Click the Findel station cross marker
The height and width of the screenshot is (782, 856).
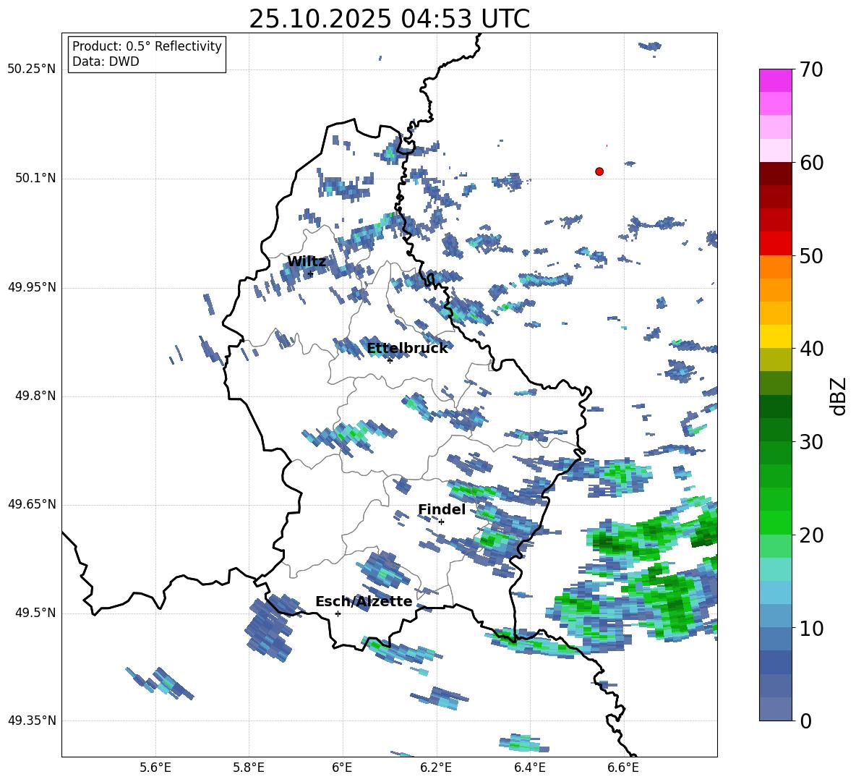[441, 522]
